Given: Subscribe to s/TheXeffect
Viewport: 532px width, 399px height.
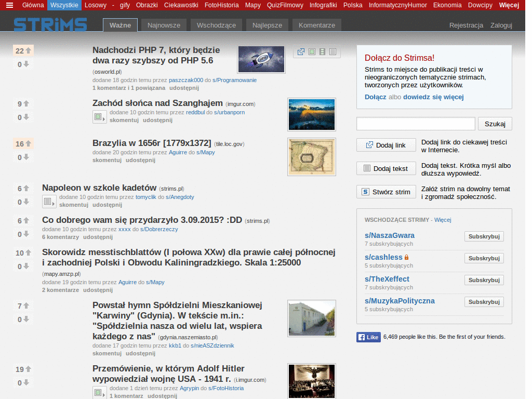Looking at the screenshot, I should (x=484, y=280).
